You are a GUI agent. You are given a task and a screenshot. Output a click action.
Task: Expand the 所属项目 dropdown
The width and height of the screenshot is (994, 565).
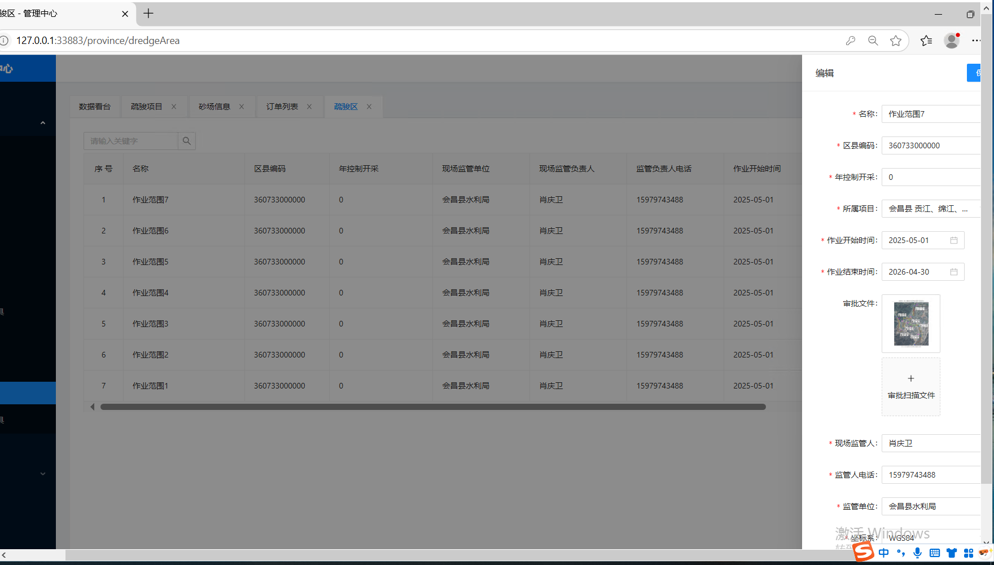coord(930,209)
